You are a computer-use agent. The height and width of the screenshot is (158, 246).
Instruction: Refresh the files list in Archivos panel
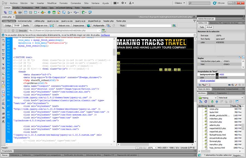coord(206,102)
